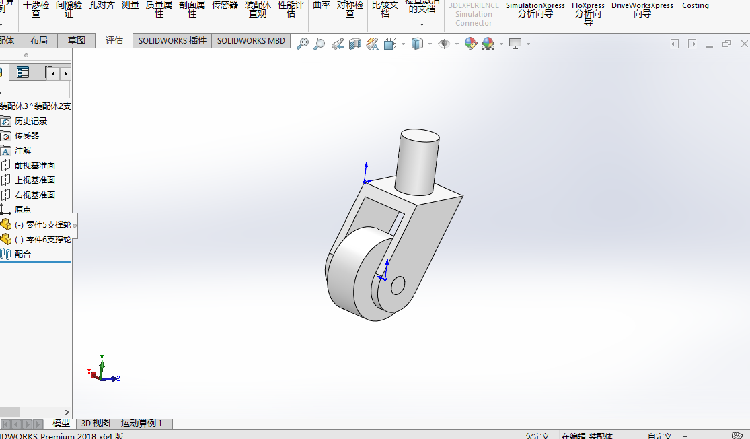This screenshot has width=750, height=439.
Task: Select (-) 零件5支撑轮 component
Action: point(42,224)
